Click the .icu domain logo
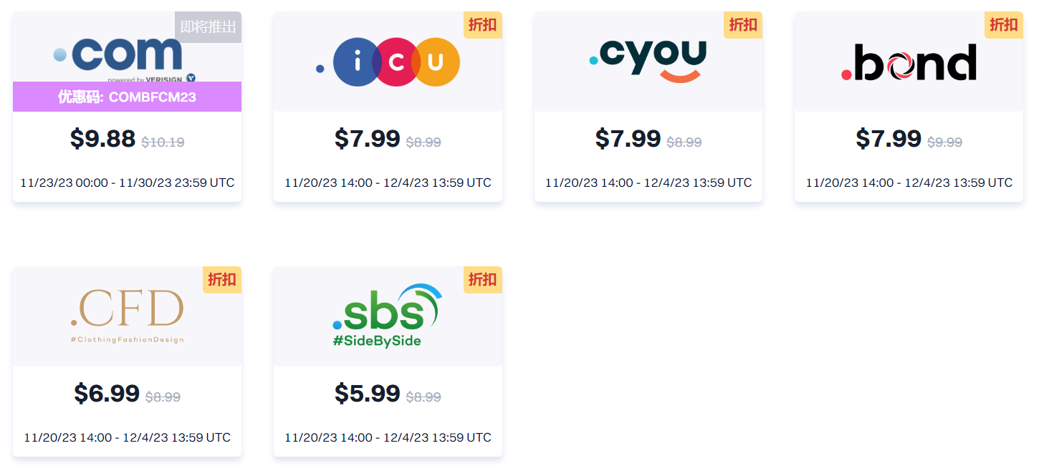Viewport: 1049px width, 471px height. coord(388,63)
